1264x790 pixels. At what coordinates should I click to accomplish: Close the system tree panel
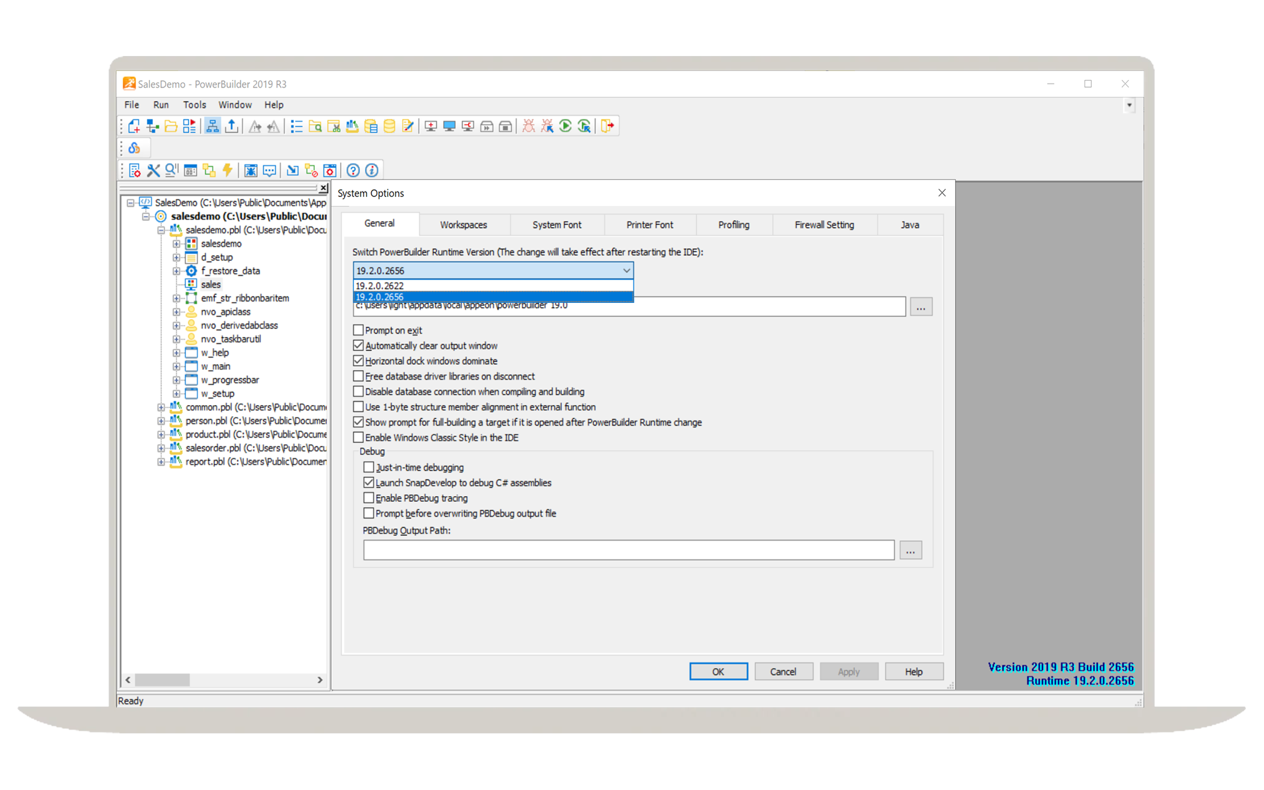[x=323, y=188]
